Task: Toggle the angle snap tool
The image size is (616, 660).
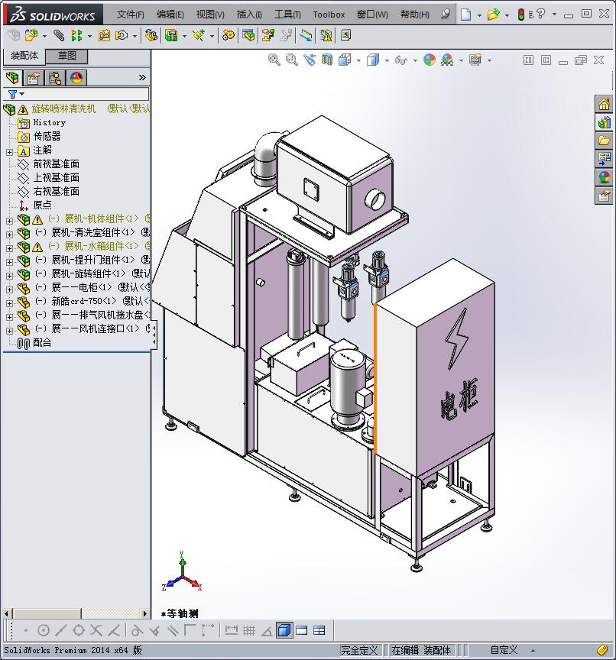Action: coord(267,630)
